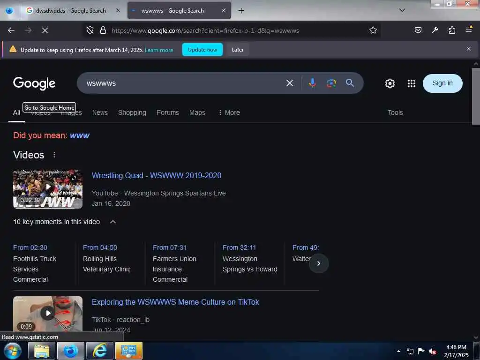This screenshot has width=480, height=360.
Task: Open Action Center flag tray icon
Action: (421, 351)
